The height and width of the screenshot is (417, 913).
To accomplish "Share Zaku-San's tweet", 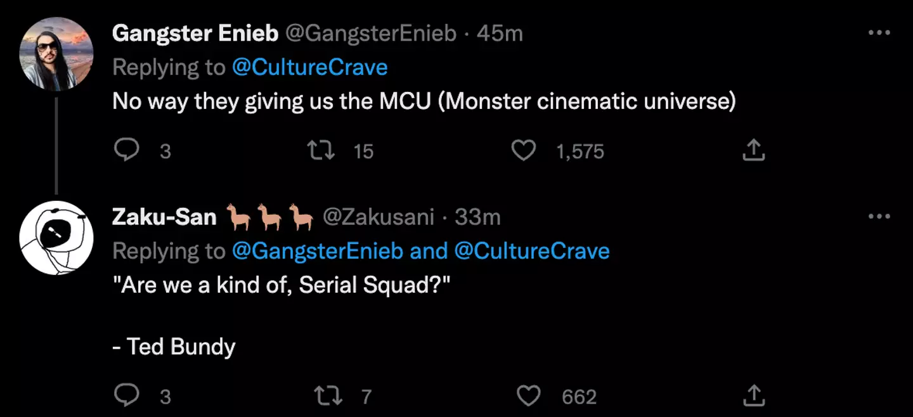I will [x=752, y=396].
